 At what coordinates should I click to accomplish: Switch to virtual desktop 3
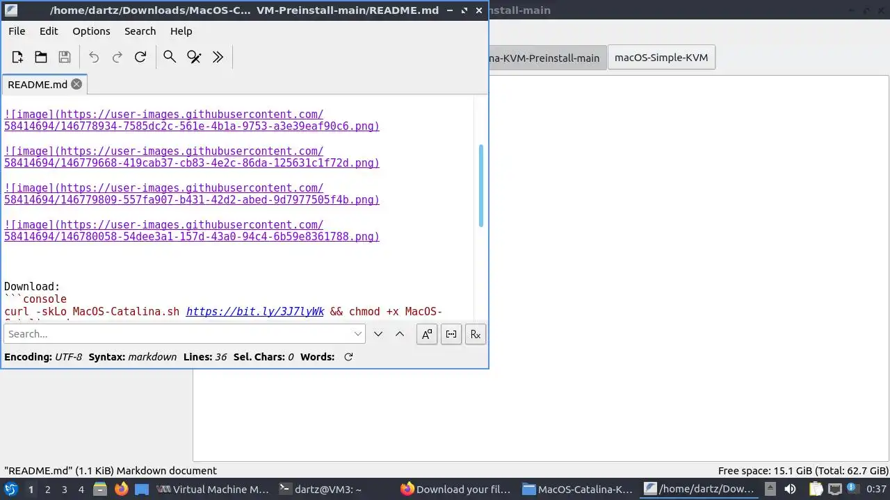pos(64,490)
